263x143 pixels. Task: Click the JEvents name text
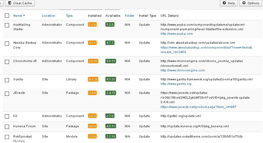[19, 93]
